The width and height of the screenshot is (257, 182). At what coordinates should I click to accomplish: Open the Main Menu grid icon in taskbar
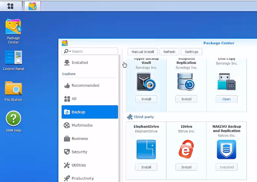pos(10,6)
